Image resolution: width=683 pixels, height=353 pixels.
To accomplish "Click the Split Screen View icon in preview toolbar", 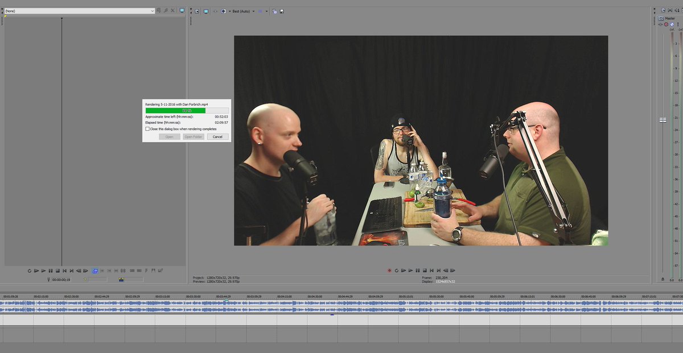I will [x=224, y=11].
